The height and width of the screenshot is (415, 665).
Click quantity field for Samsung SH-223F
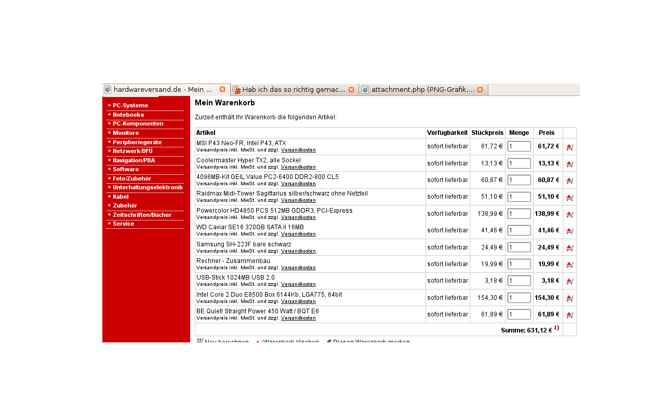(519, 247)
